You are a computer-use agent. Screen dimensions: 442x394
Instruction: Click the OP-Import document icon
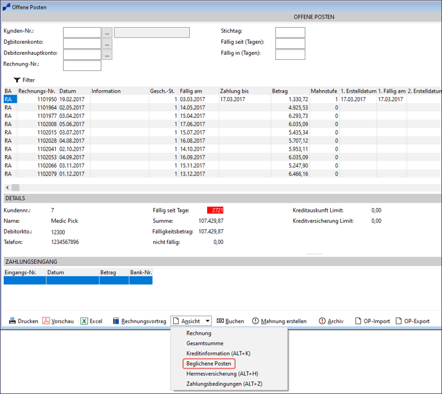coord(358,321)
